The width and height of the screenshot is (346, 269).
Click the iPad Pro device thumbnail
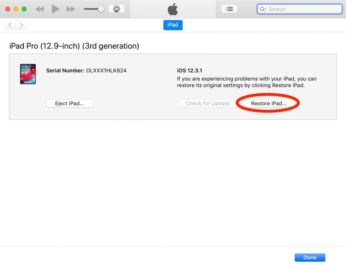coord(28,74)
